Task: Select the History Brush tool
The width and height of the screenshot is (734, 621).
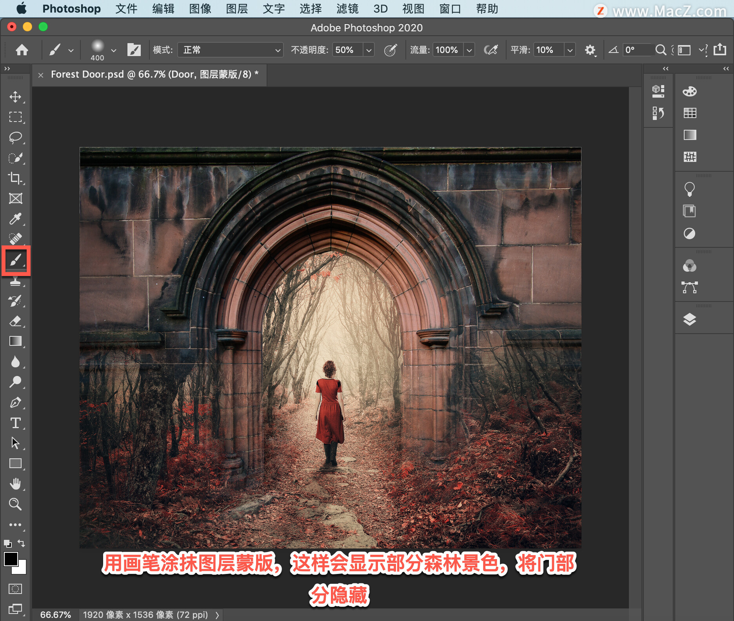Action: pos(15,301)
